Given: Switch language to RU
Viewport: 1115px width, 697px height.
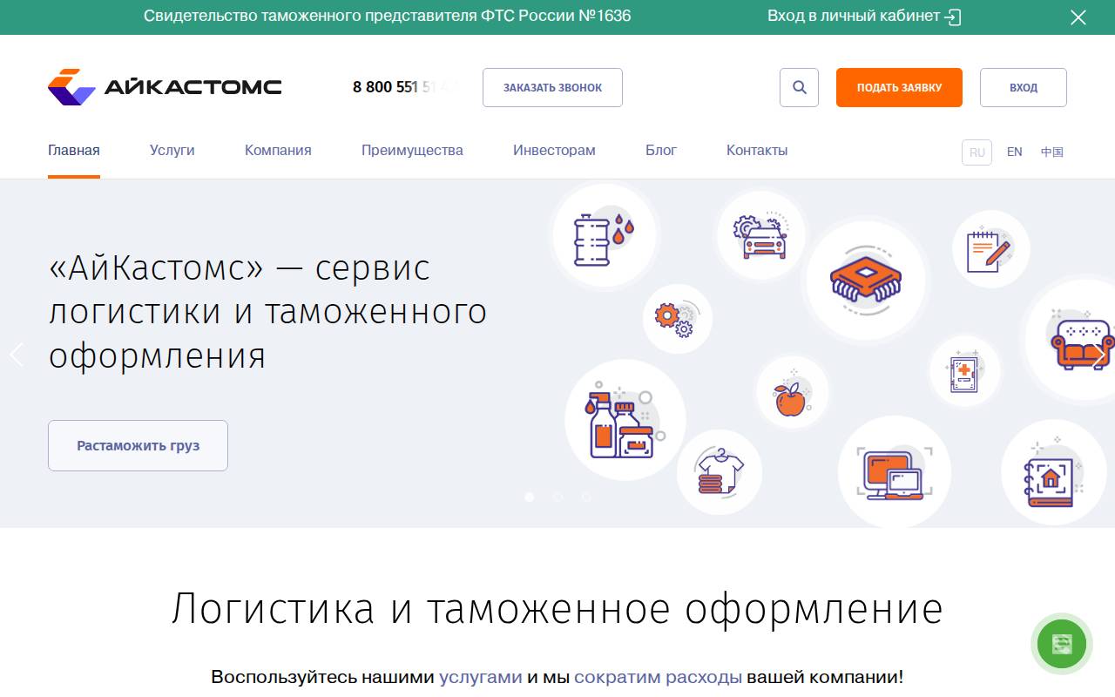Looking at the screenshot, I should (x=976, y=152).
